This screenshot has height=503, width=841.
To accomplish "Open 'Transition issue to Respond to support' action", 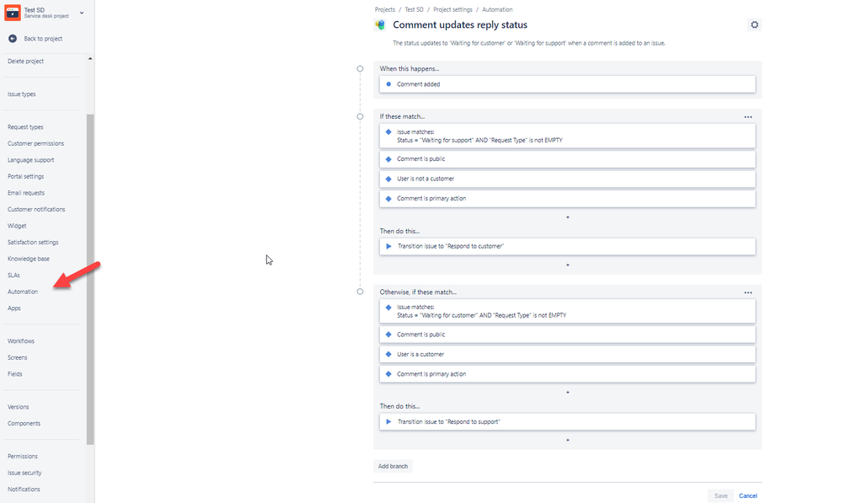I will click(x=567, y=422).
